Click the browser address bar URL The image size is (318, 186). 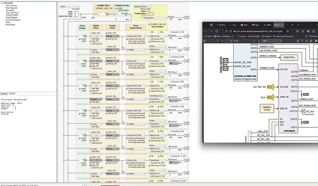click(258, 31)
